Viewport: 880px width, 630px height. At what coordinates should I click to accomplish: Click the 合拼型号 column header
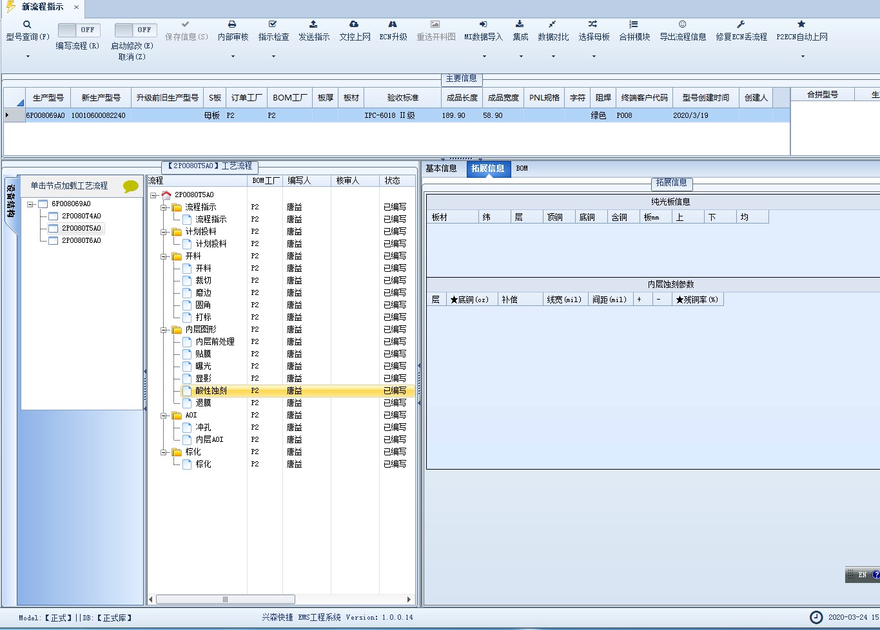coord(823,95)
